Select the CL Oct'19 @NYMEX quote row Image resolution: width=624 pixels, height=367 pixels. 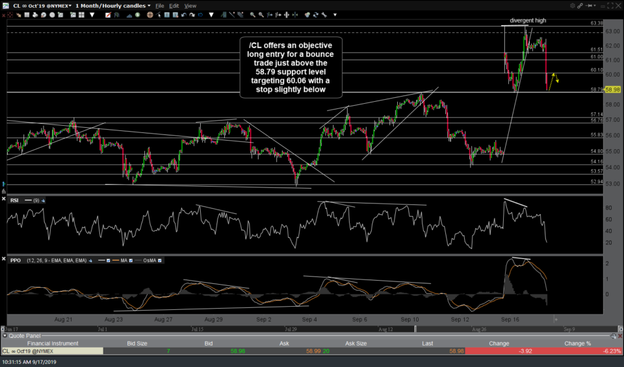pyautogui.click(x=51, y=351)
